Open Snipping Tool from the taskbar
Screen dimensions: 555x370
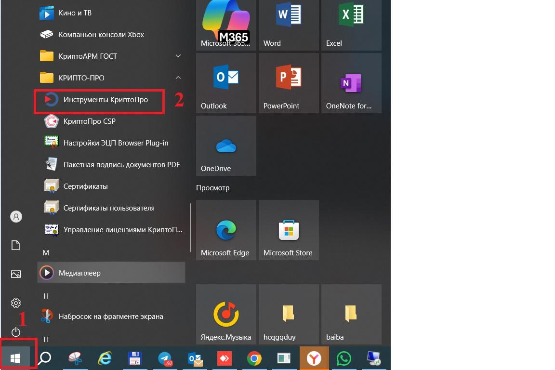[x=75, y=358]
